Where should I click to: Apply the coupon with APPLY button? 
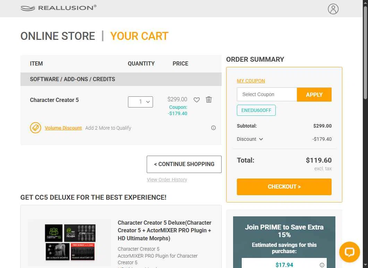314,95
